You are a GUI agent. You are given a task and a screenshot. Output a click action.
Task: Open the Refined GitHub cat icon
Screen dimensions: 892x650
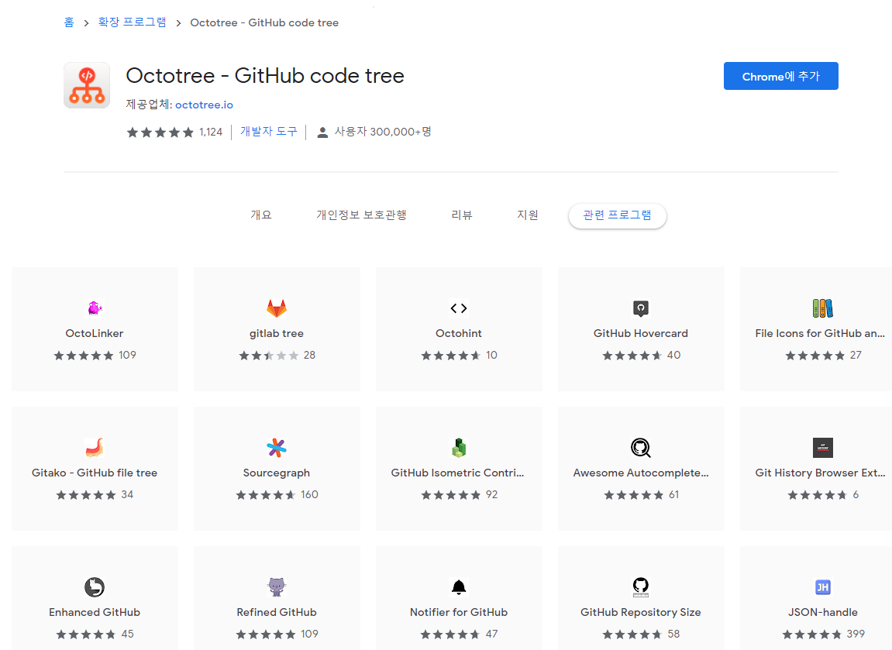tap(277, 587)
